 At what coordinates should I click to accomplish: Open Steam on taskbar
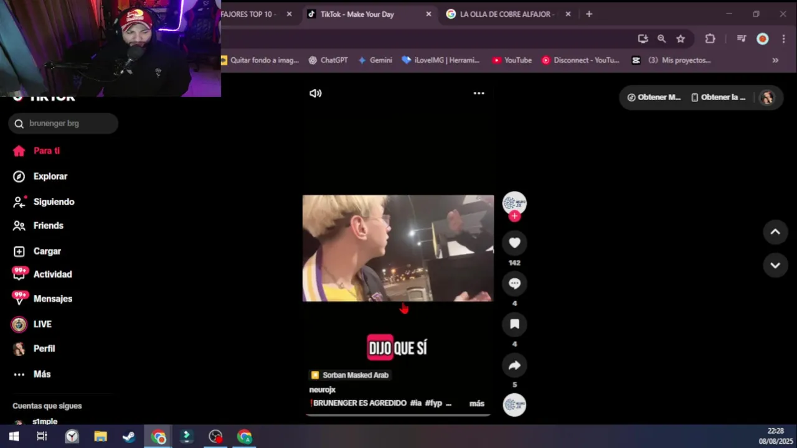[129, 437]
